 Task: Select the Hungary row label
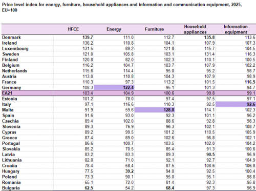pyautogui.click(x=11, y=171)
